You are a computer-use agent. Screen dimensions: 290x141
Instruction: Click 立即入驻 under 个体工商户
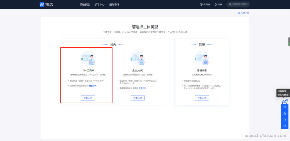click(88, 98)
